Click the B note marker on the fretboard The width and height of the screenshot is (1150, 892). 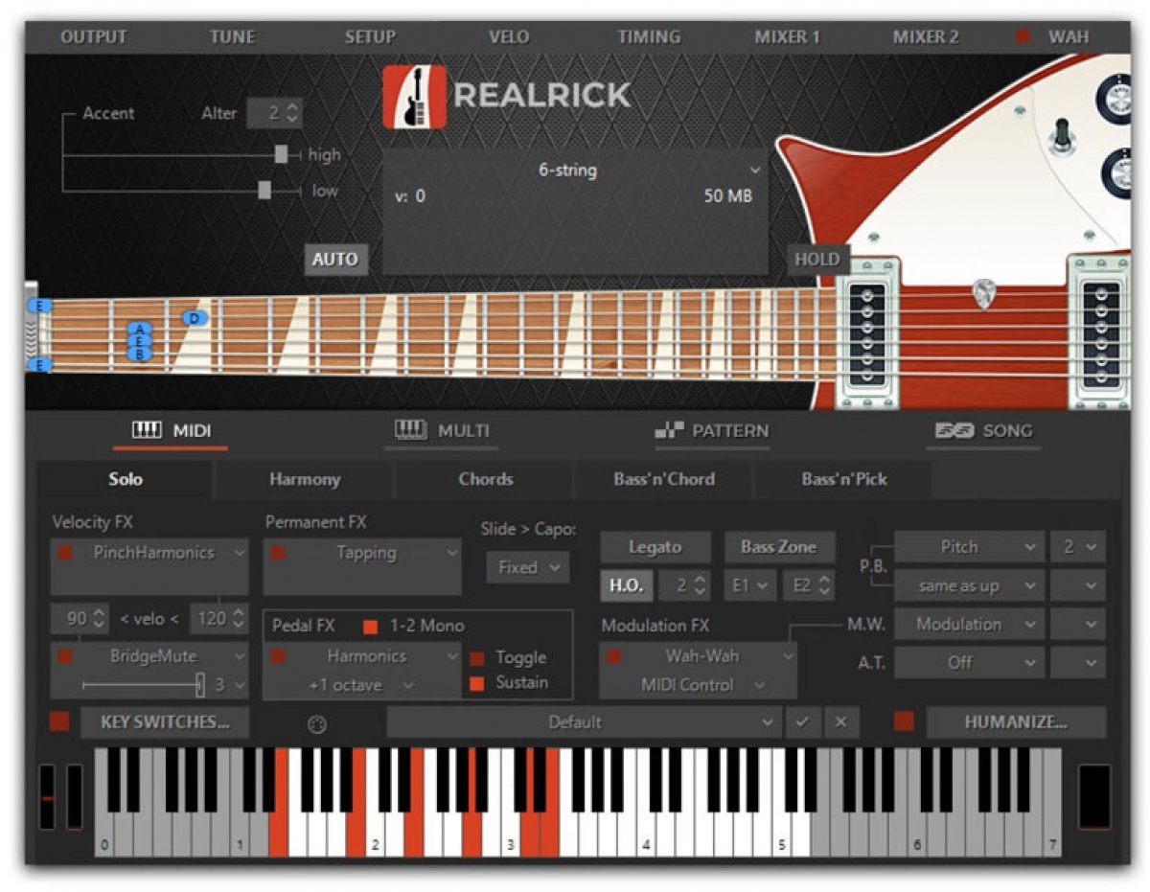pyautogui.click(x=140, y=355)
